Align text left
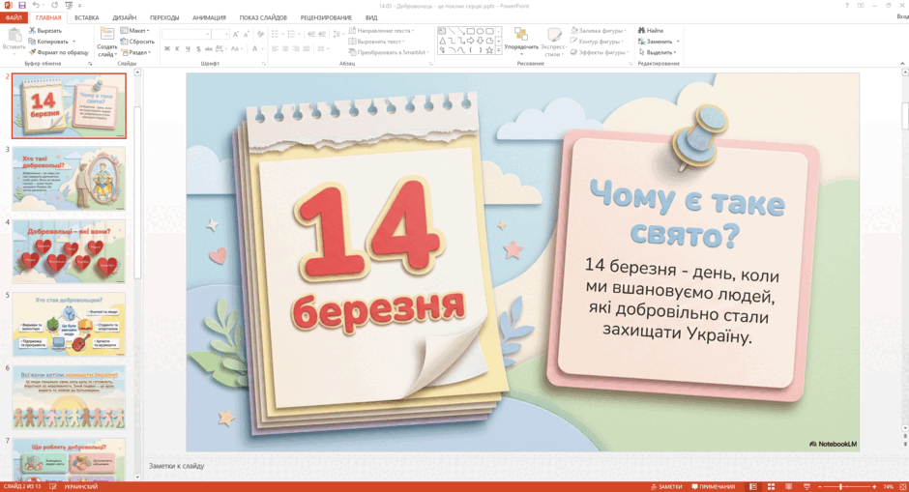Viewport: 909px width, 492px height. 276,48
